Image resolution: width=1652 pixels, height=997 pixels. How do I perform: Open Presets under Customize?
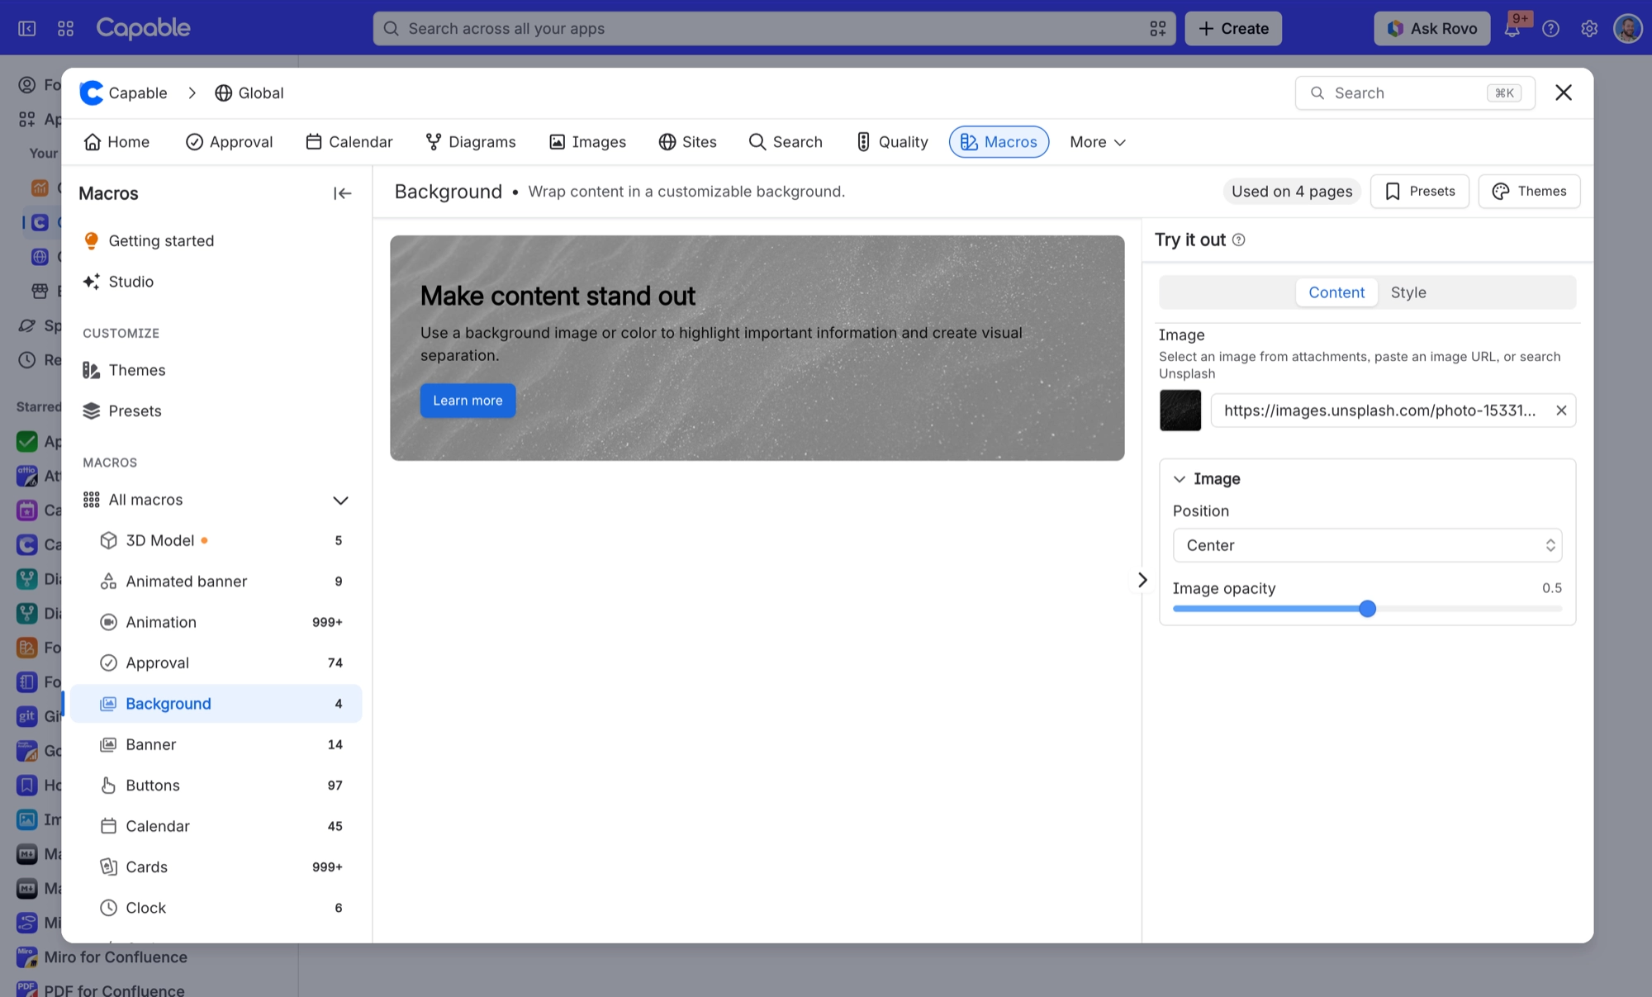click(216, 411)
